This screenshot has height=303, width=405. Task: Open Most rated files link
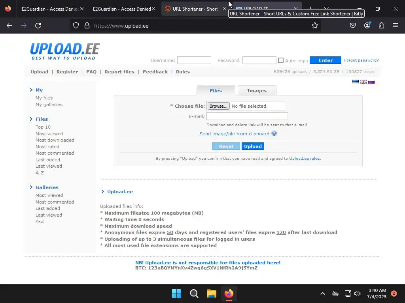(x=47, y=146)
